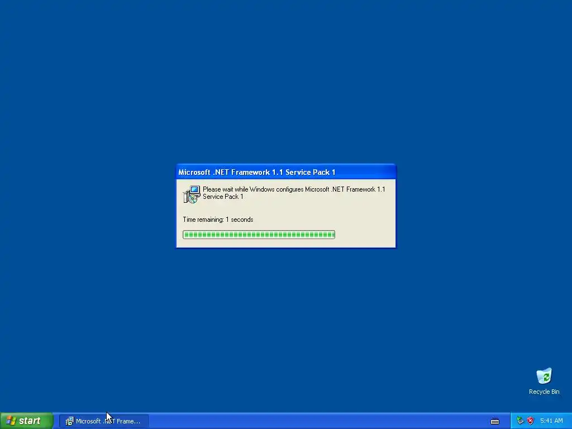This screenshot has height=429, width=572.
Task: Click the on-screen keyboard tray icon
Action: click(x=495, y=421)
